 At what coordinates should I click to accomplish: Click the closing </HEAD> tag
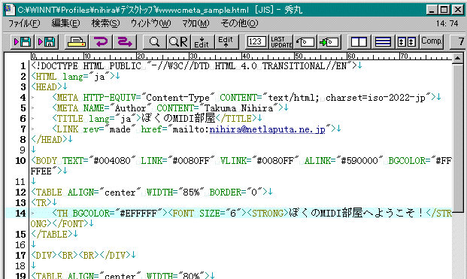click(x=49, y=140)
